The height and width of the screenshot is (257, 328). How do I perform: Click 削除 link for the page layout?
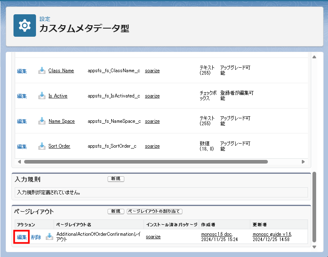36,237
